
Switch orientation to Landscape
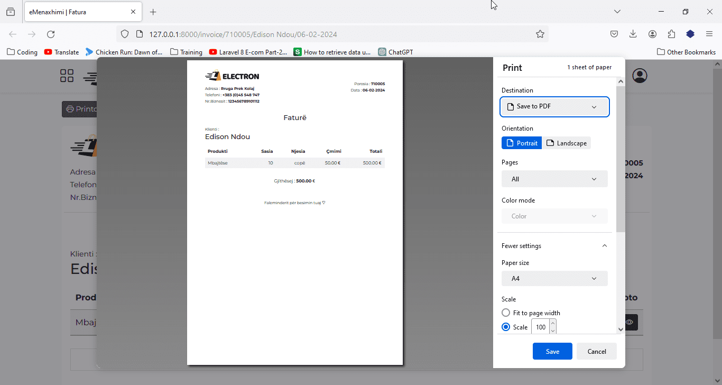point(566,143)
